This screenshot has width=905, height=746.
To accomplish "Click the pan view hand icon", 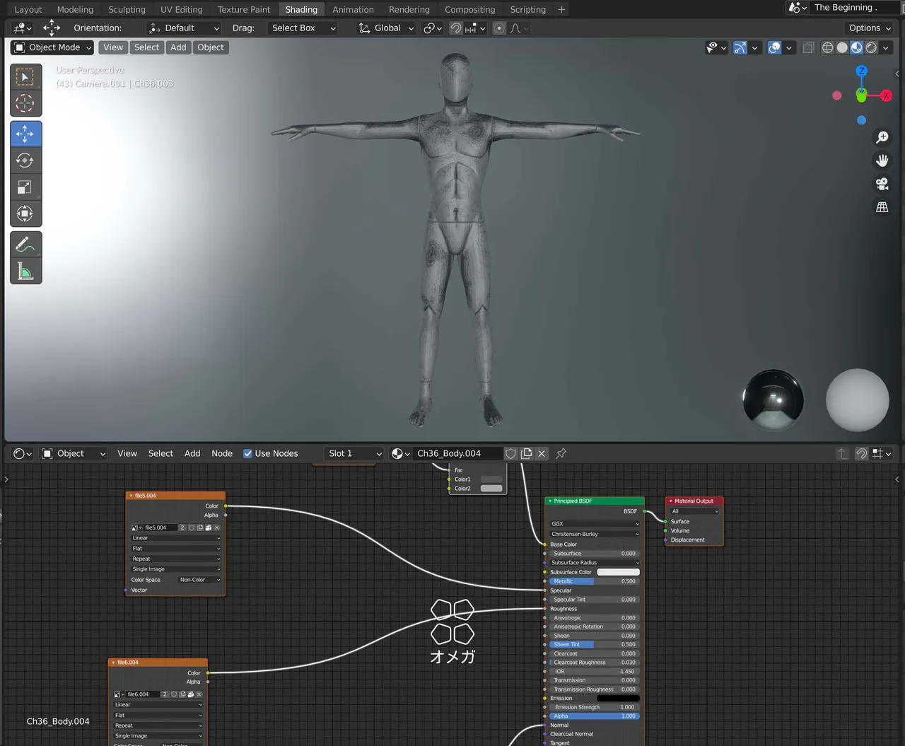I will click(882, 161).
